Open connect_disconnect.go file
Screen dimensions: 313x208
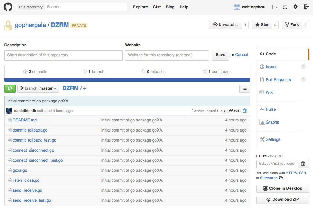click(x=33, y=150)
